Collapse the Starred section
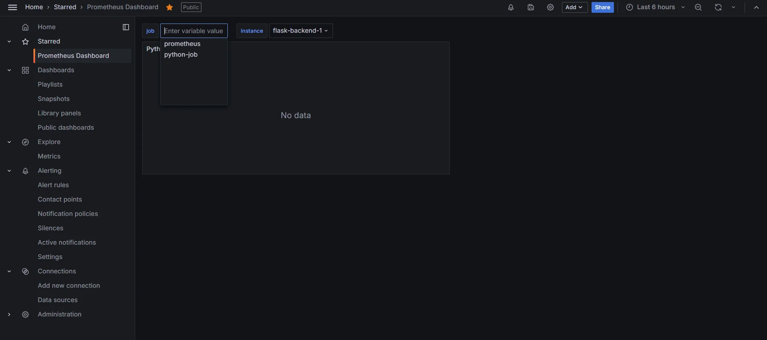This screenshot has width=767, height=340. (9, 42)
